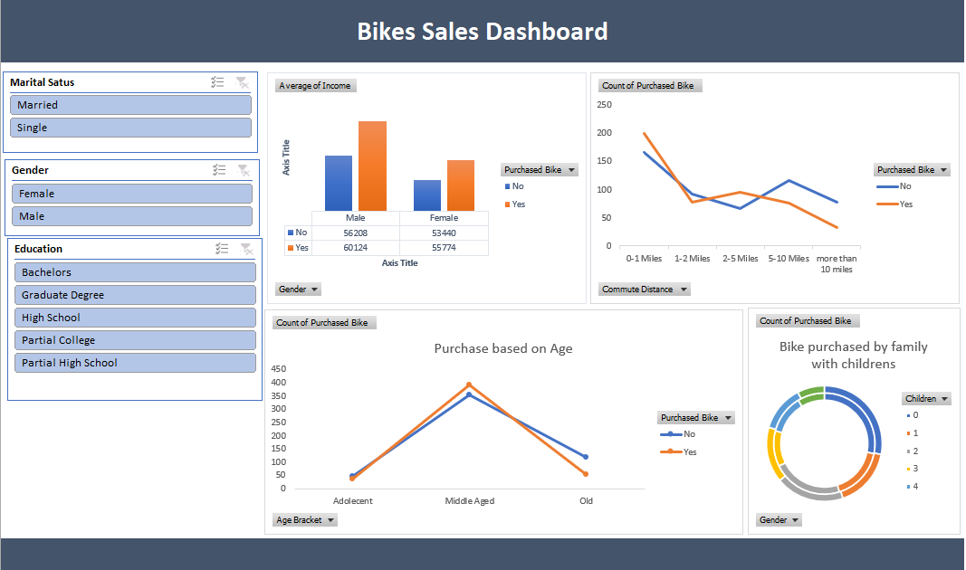Clear the filter on the Marital Satus slicer
The image size is (966, 570).
click(x=242, y=81)
